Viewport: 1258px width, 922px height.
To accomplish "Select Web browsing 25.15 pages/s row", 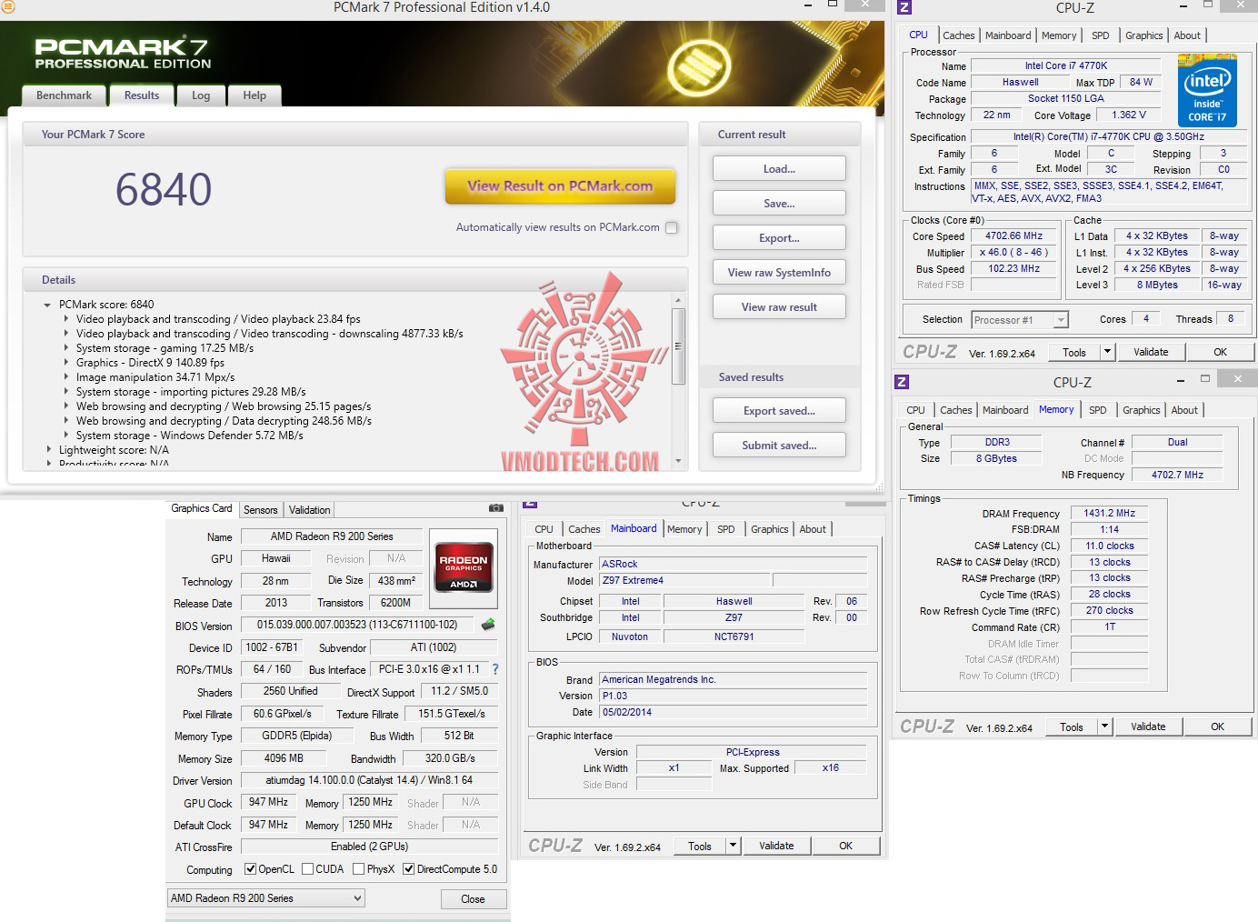I will click(x=224, y=406).
